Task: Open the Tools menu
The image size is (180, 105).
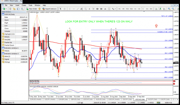Action: coord(30,5)
